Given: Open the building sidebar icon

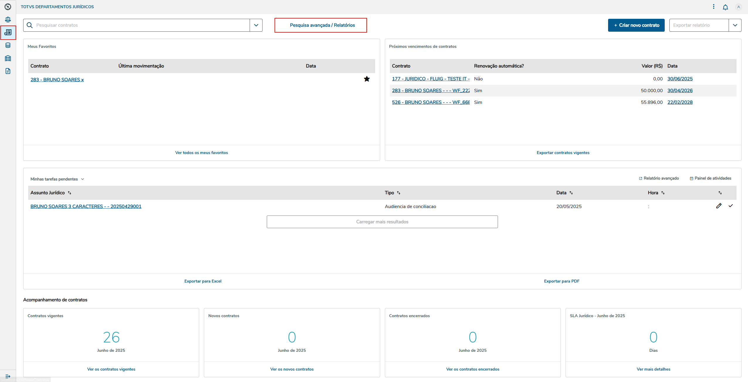Looking at the screenshot, I should pyautogui.click(x=8, y=58).
